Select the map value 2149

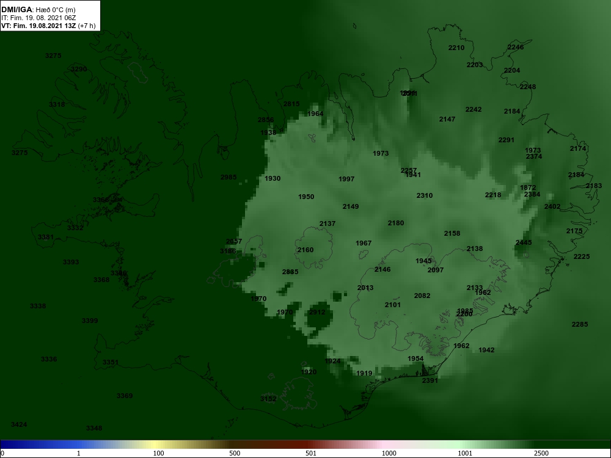[351, 206]
